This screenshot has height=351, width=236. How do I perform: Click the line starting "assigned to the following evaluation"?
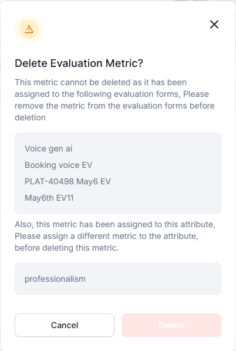click(x=112, y=94)
